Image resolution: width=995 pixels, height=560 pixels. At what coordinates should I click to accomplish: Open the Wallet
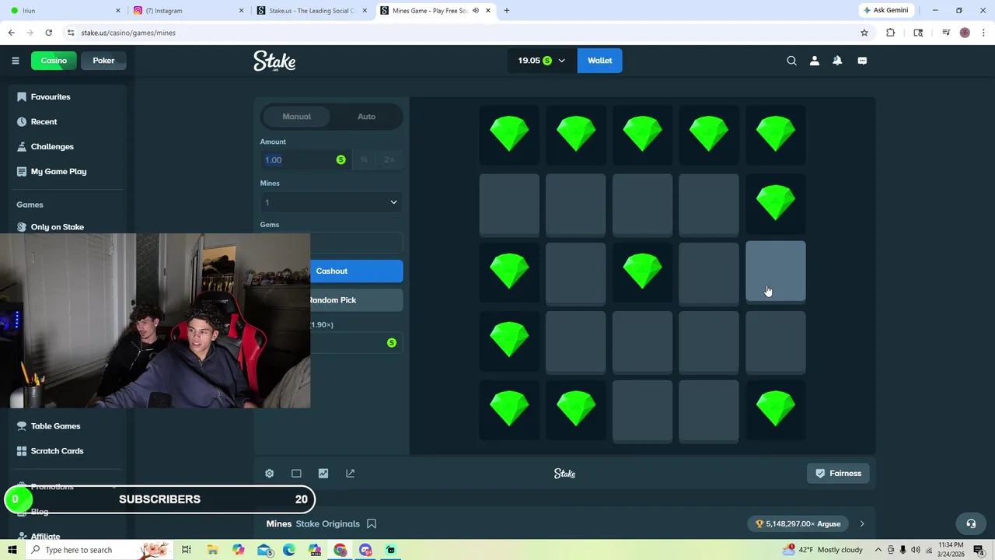(599, 61)
